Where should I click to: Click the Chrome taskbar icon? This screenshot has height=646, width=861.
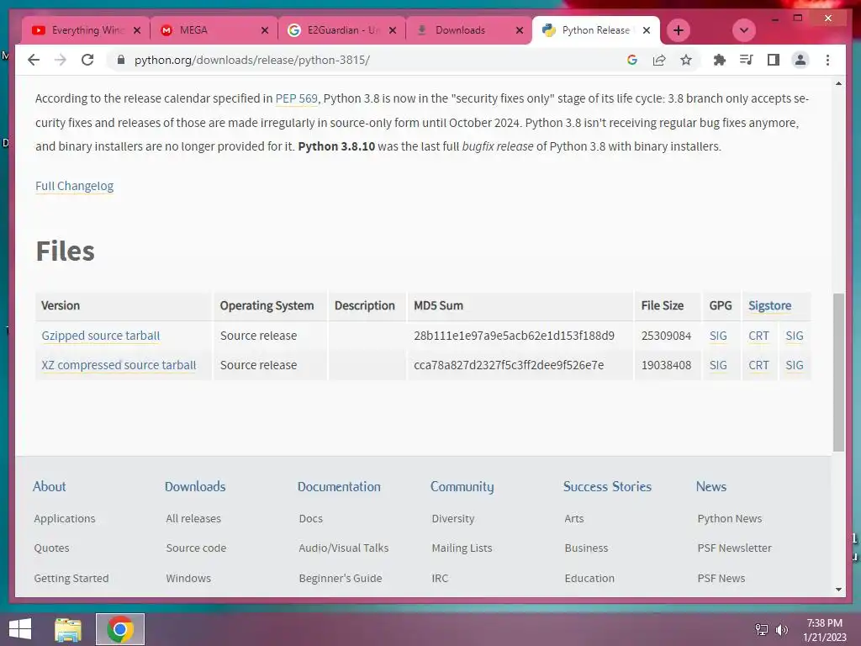[x=120, y=629]
